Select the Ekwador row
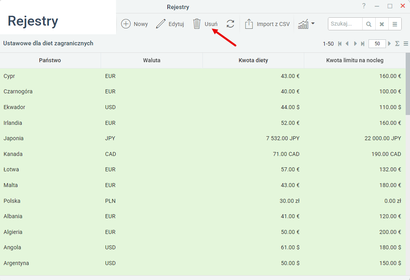 pos(203,107)
